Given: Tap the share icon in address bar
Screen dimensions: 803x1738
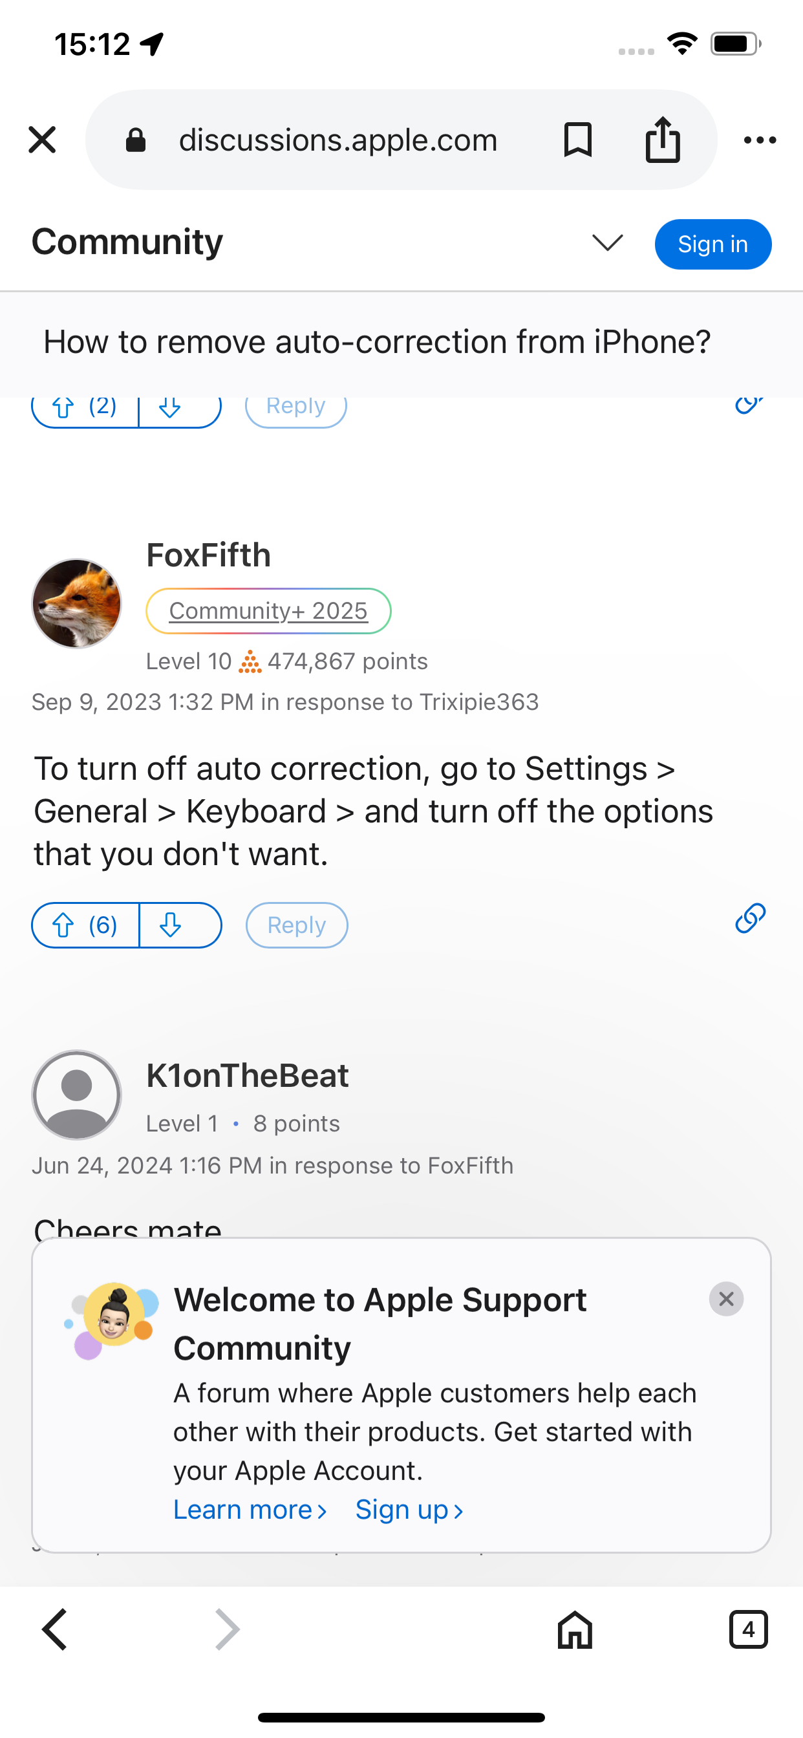Looking at the screenshot, I should 662,140.
